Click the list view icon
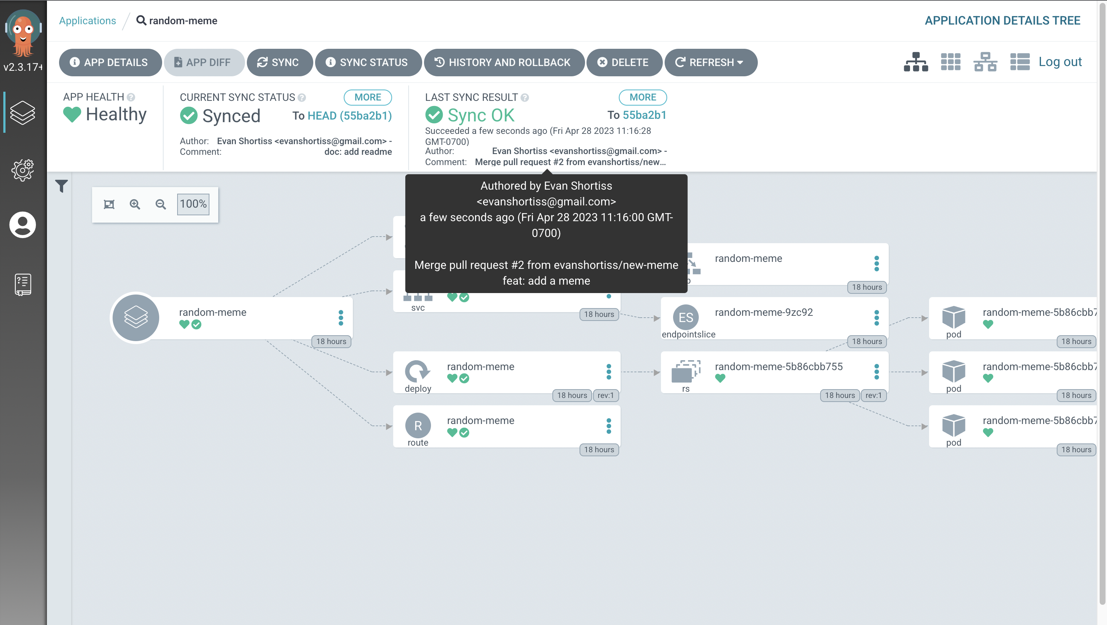The height and width of the screenshot is (625, 1107). (x=1020, y=62)
